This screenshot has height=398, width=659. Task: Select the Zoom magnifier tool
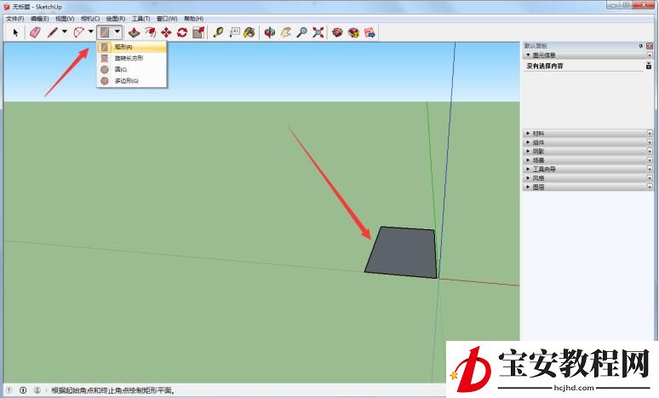coord(301,32)
